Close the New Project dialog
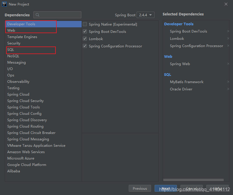 click(226, 4)
